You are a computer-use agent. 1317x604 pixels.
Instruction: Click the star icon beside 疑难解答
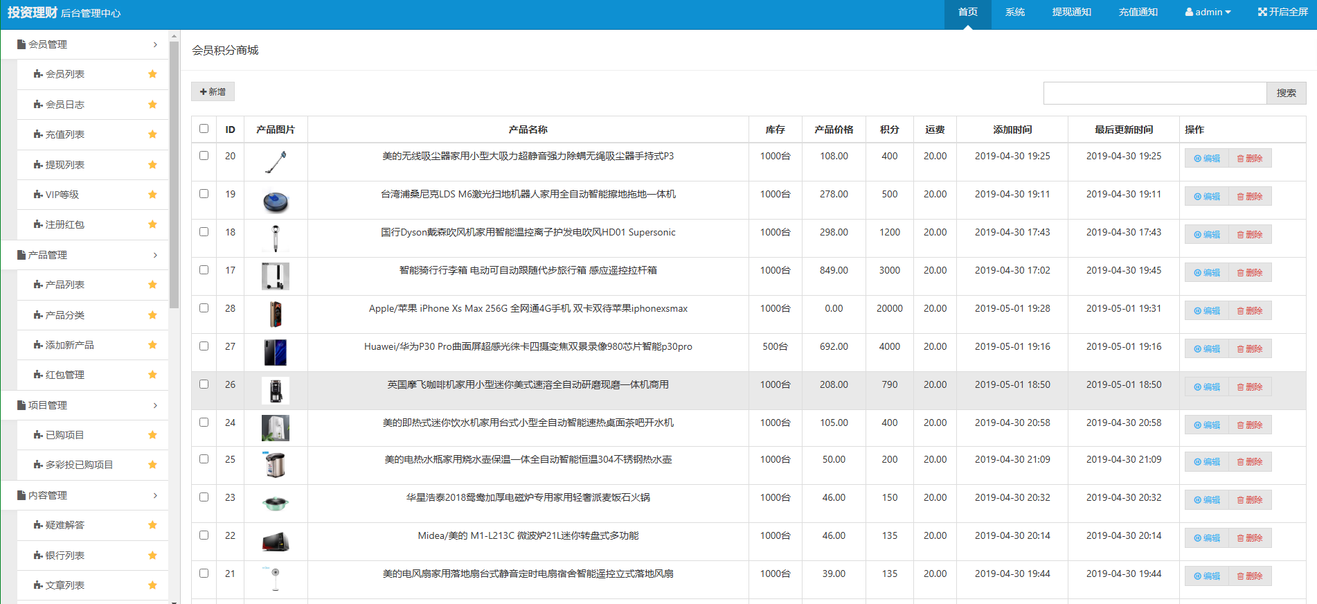[x=152, y=525]
